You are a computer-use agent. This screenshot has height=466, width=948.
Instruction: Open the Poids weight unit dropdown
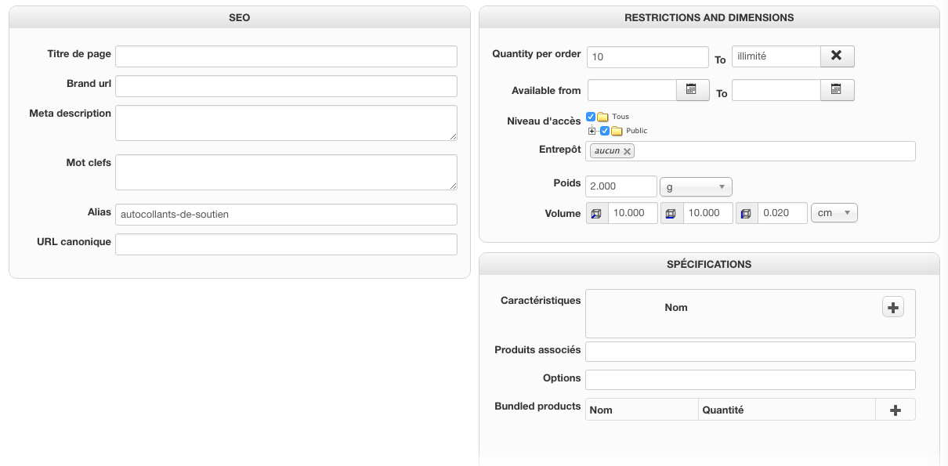coord(696,186)
